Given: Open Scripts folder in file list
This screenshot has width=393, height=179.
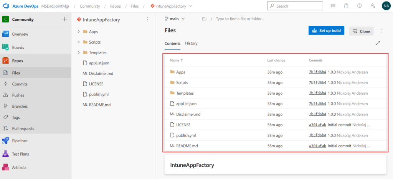Looking at the screenshot, I should [x=182, y=83].
